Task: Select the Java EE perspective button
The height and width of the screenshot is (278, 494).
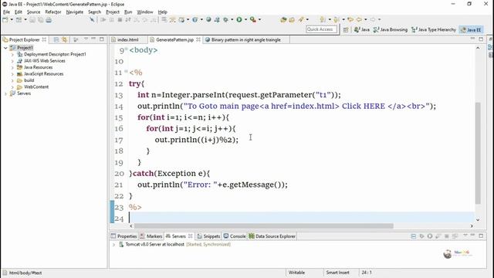Action: tap(472, 29)
